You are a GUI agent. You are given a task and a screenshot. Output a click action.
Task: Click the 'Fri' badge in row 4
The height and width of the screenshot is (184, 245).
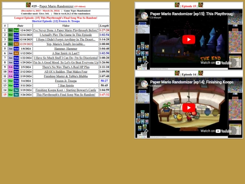[16, 44]
